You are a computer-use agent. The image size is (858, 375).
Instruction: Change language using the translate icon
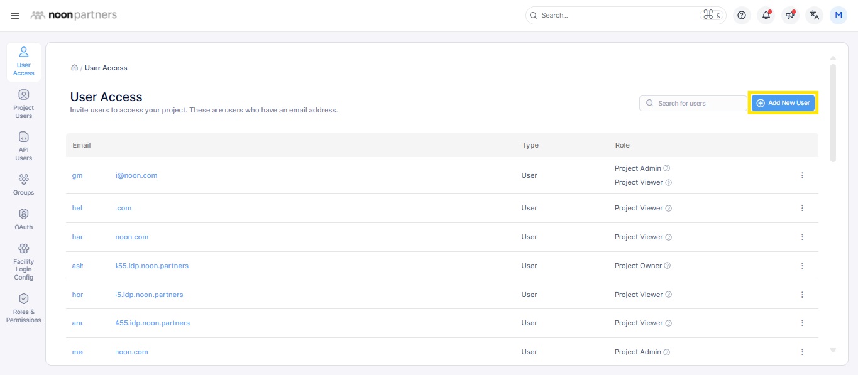pyautogui.click(x=815, y=16)
